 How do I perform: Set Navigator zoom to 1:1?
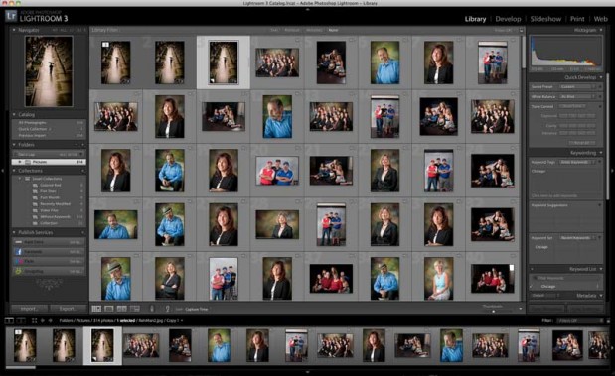pyautogui.click(x=72, y=30)
